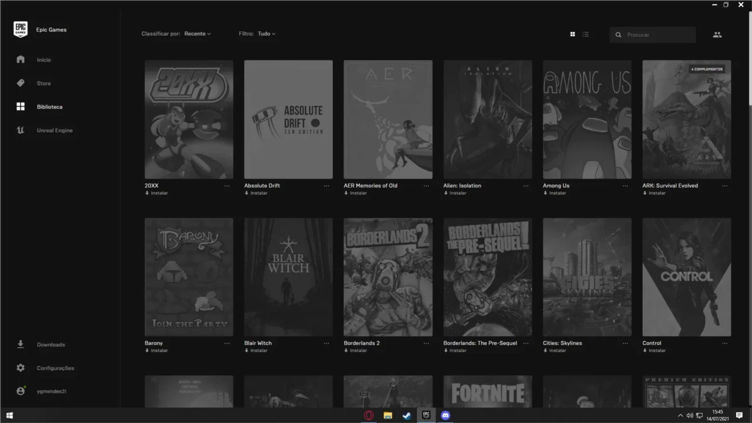
Task: Click Instalar under 20XX
Action: (x=157, y=193)
